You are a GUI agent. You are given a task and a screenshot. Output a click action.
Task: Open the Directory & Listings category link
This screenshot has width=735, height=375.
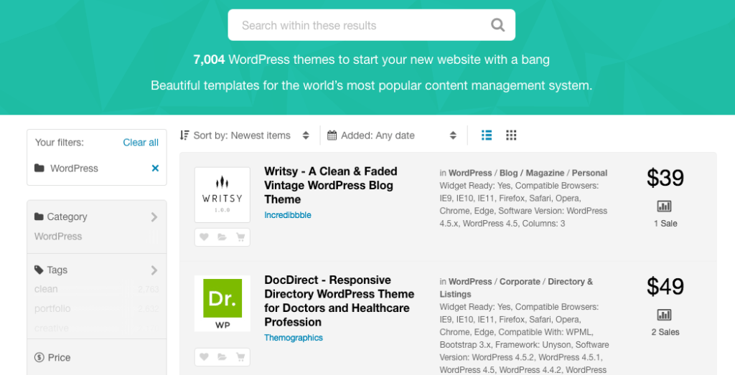click(x=516, y=288)
